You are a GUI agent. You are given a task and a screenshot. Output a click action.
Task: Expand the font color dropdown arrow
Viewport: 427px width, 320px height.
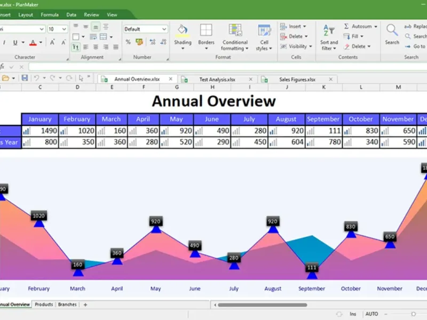click(x=41, y=43)
